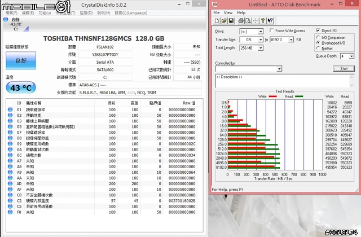Image resolution: width=361 pixels, height=237 pixels.
Task: Click the blue orb for SMART ID 0C
Action: tap(10, 155)
